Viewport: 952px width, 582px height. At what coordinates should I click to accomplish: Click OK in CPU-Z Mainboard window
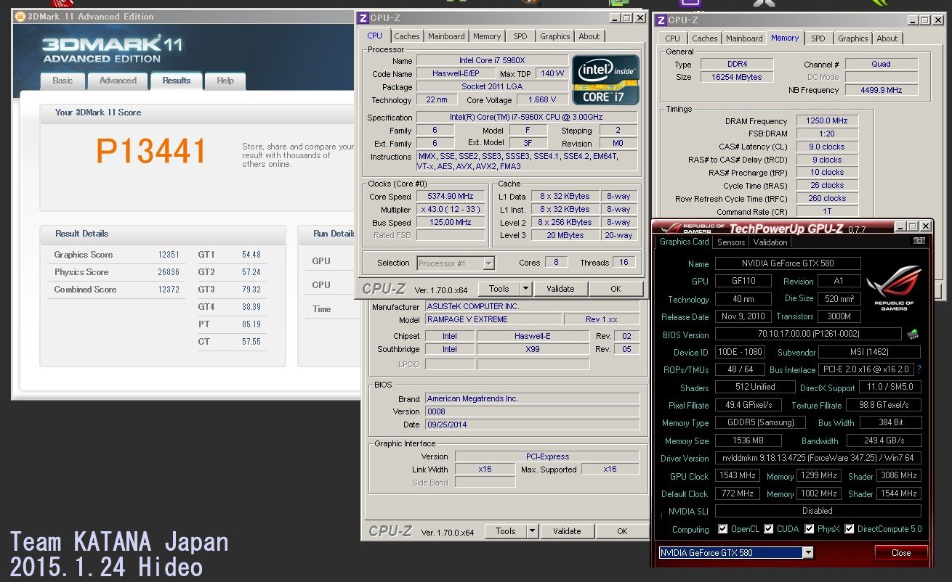622,531
